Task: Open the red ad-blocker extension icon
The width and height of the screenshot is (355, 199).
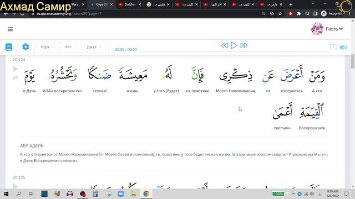Action: pos(291,13)
